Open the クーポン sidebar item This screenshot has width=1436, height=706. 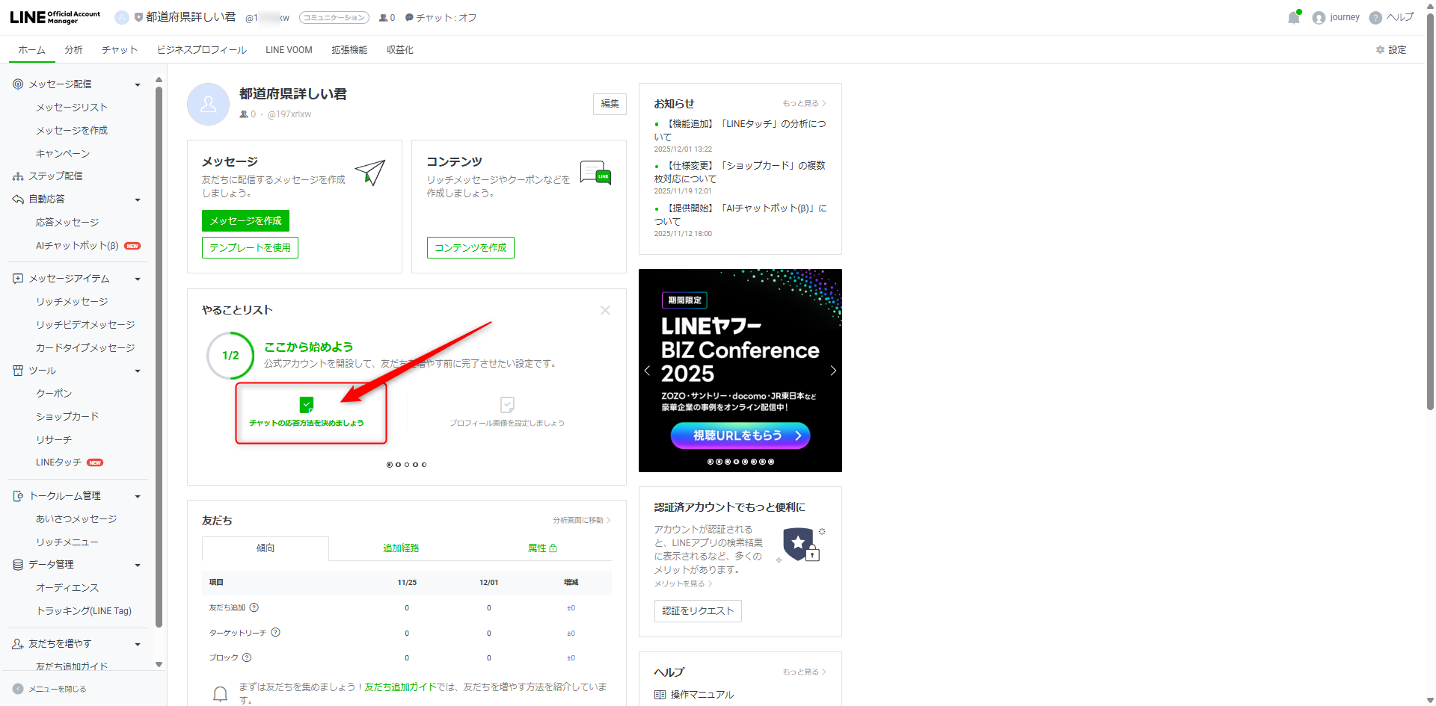coord(54,394)
